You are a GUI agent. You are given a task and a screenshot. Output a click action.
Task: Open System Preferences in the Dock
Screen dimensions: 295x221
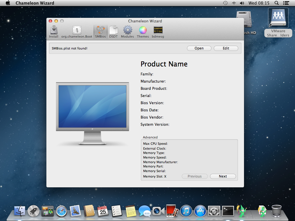214,211
